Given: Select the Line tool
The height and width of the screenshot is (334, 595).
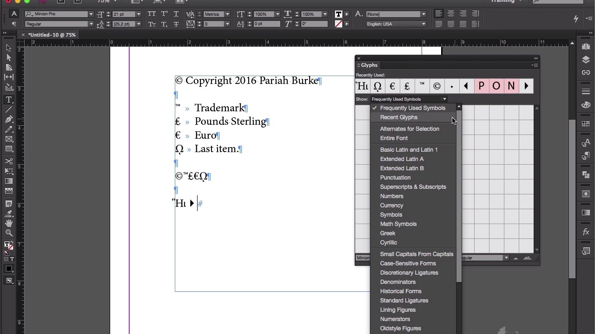Looking at the screenshot, I should (8, 109).
